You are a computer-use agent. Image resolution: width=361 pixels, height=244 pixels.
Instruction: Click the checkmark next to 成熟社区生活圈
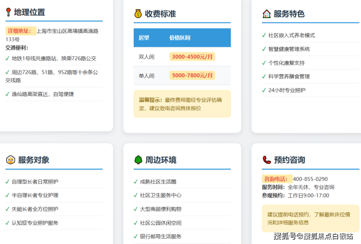[136, 182]
